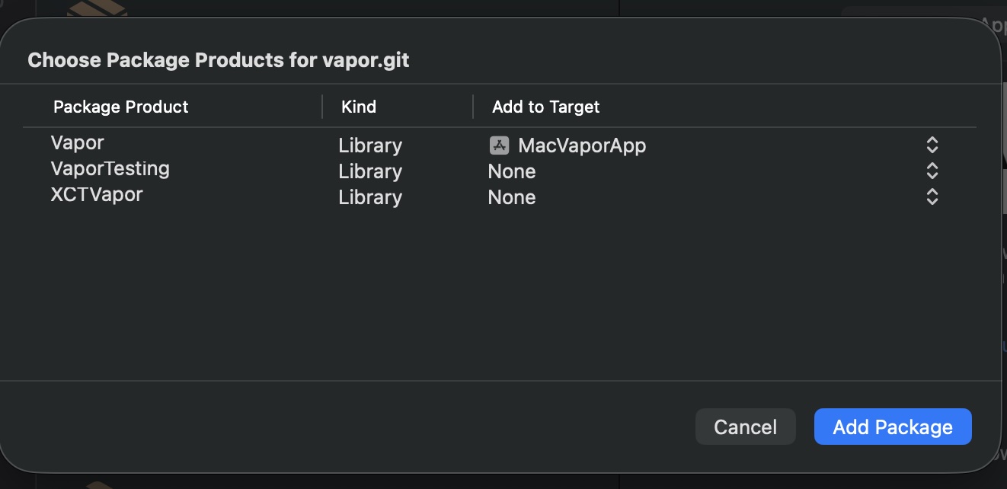Select the XCTVapor package product row
Image resolution: width=1007 pixels, height=489 pixels.
pos(500,196)
